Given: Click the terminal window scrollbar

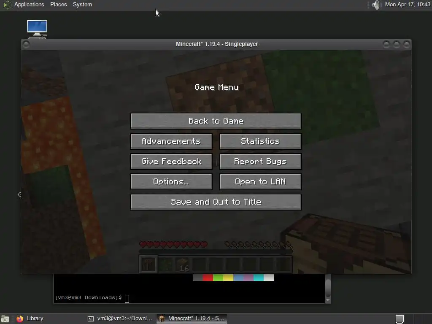Looking at the screenshot, I should [328, 289].
